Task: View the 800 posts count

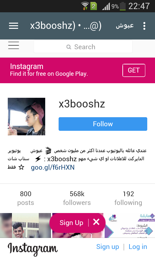Action: [26, 198]
